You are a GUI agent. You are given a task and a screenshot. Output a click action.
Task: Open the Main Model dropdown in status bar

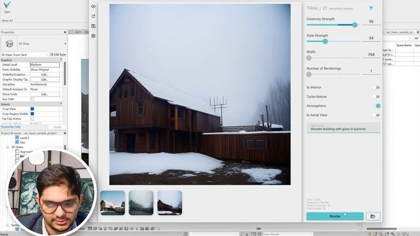(x=287, y=234)
